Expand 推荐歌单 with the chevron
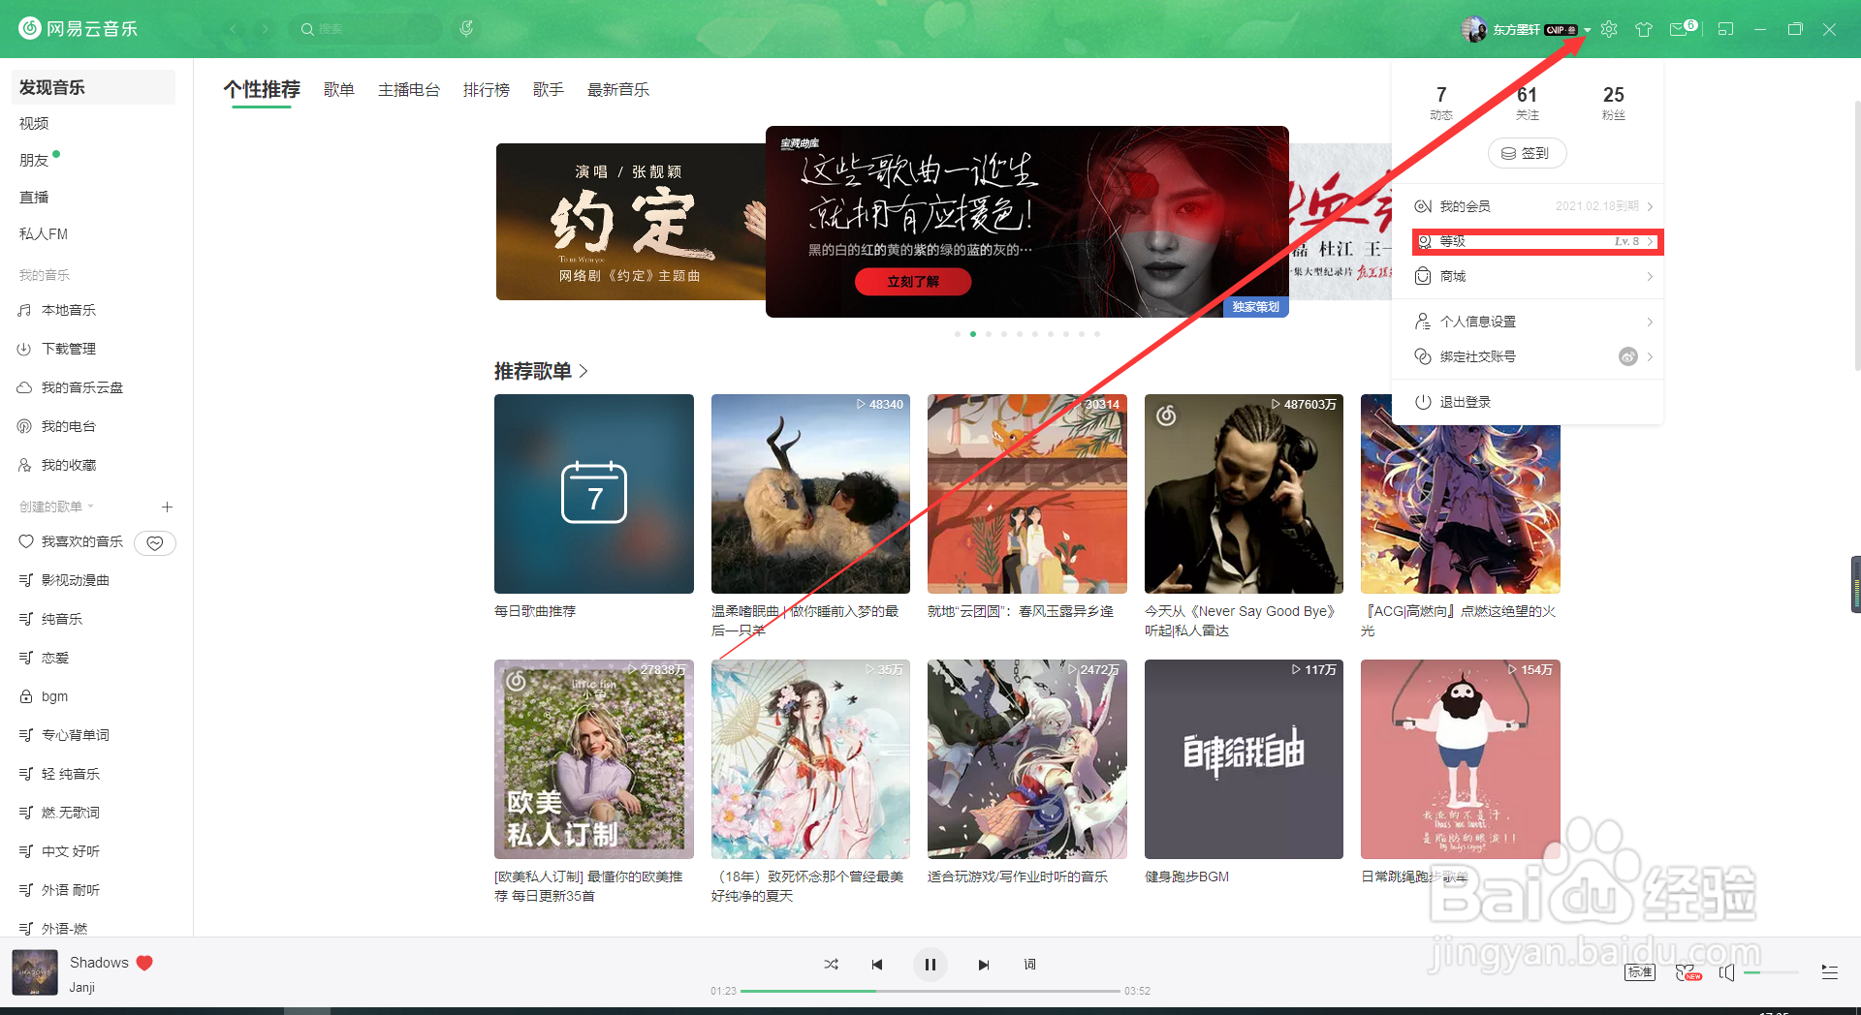Image resolution: width=1861 pixels, height=1015 pixels. 584,371
